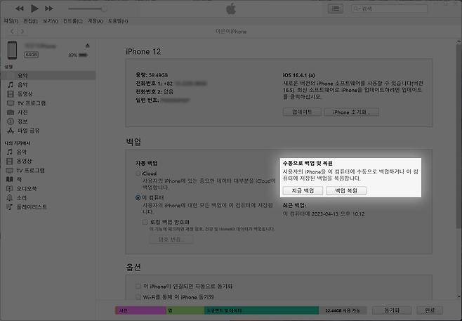Click the teal 도큐멘트 및 데이터 storage segment
Viewport: 462px width, 321px height.
[x=261, y=310]
